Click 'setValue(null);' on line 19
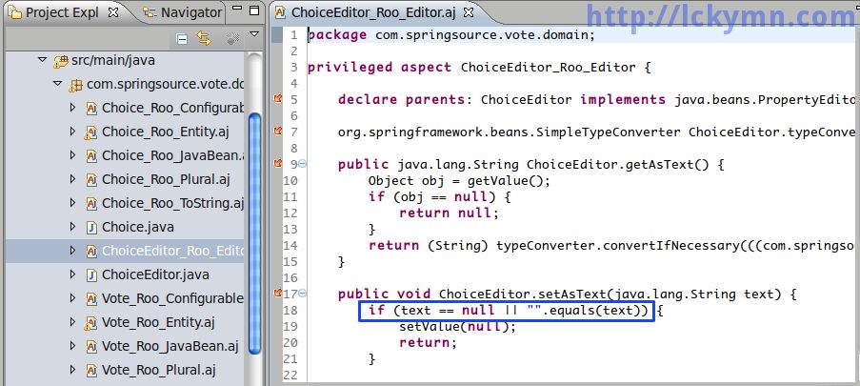The image size is (860, 386). tap(458, 327)
